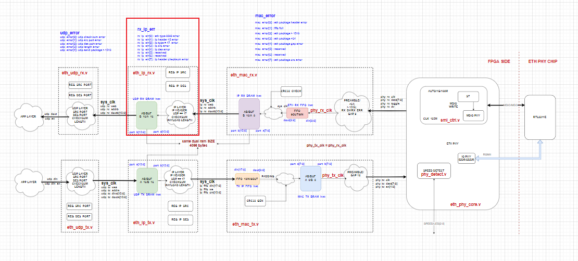Select the red phy_rx_clk label beside RX FIFO
Screen dimensions: 578x261
point(322,110)
